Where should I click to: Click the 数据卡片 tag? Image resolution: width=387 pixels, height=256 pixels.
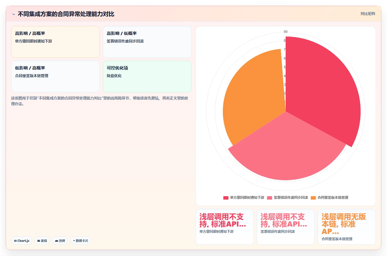point(81,241)
